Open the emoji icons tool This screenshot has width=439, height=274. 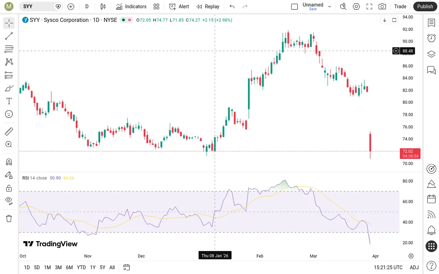[9, 114]
